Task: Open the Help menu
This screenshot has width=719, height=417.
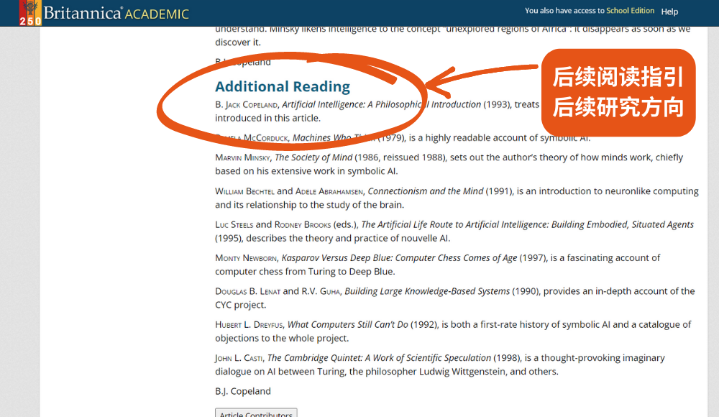Action: 669,12
